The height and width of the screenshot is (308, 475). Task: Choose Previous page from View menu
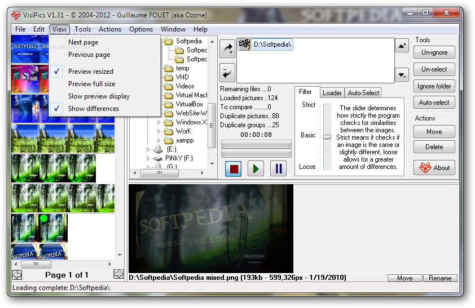(x=104, y=55)
